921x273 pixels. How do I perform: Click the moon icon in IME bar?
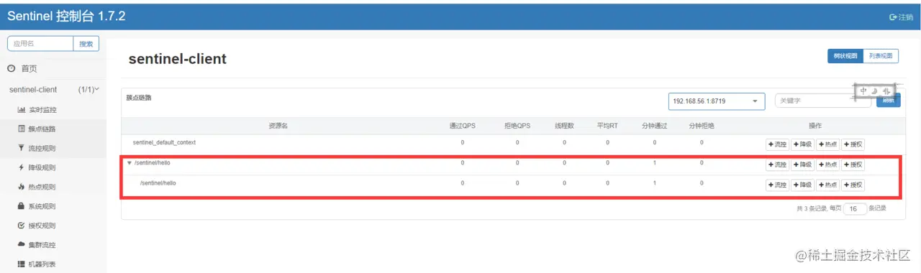(x=874, y=91)
